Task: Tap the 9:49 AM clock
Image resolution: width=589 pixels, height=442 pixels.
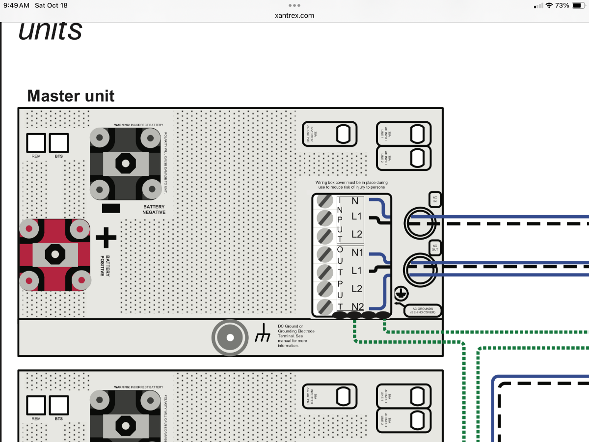Action: (x=16, y=5)
